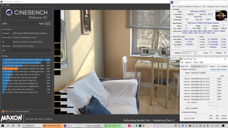Click the green shield tray icon
228x128 pixels.
(136, 126)
